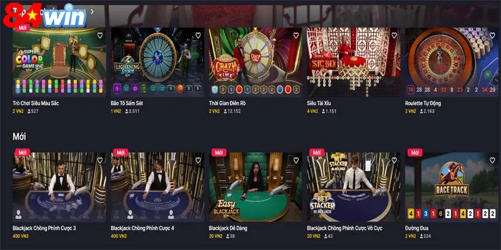Screen dimensions: 501x250
Task: Click Roulette Tự Động title link
Action: [423, 103]
